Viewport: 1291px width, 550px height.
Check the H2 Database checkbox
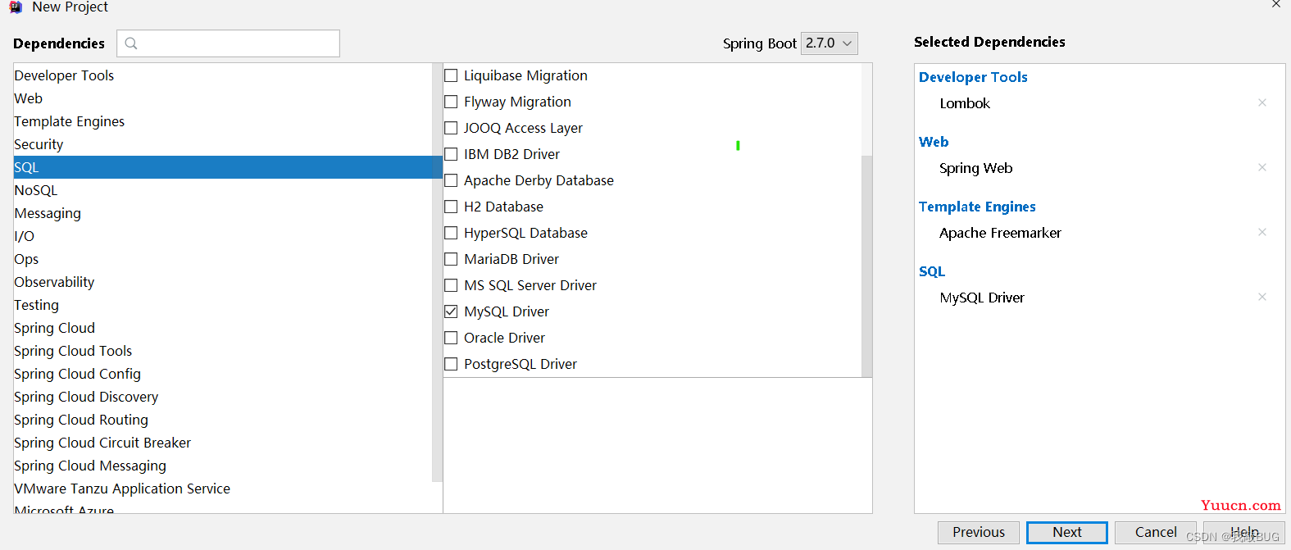click(451, 207)
